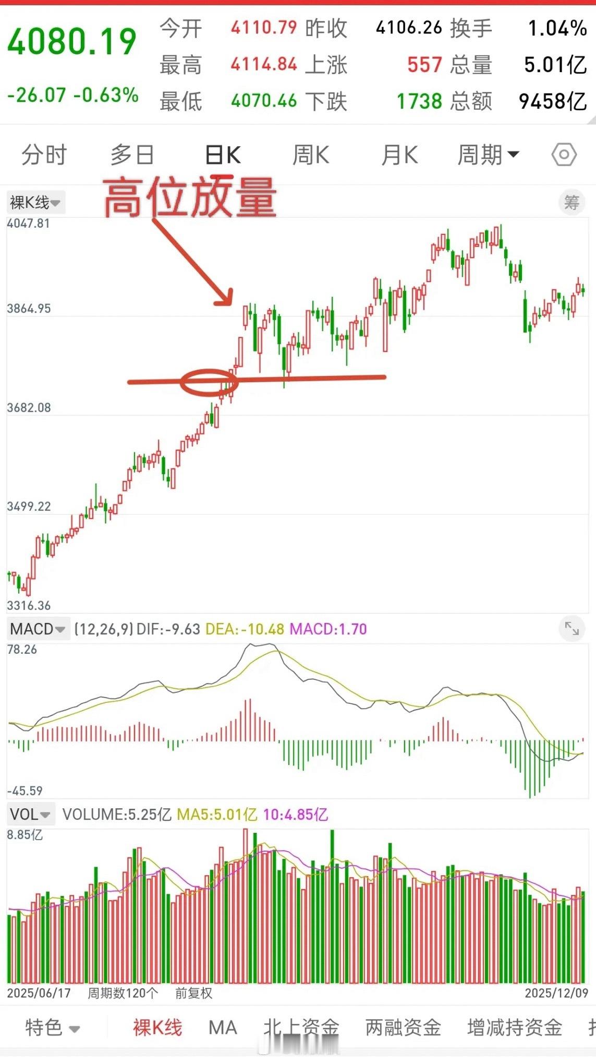This screenshot has width=596, height=1061.
Task: Open chart settings hexagon icon
Action: click(564, 155)
